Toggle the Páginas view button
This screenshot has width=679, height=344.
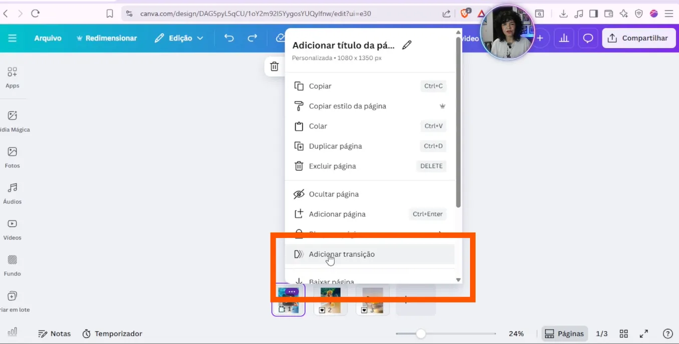[564, 333]
